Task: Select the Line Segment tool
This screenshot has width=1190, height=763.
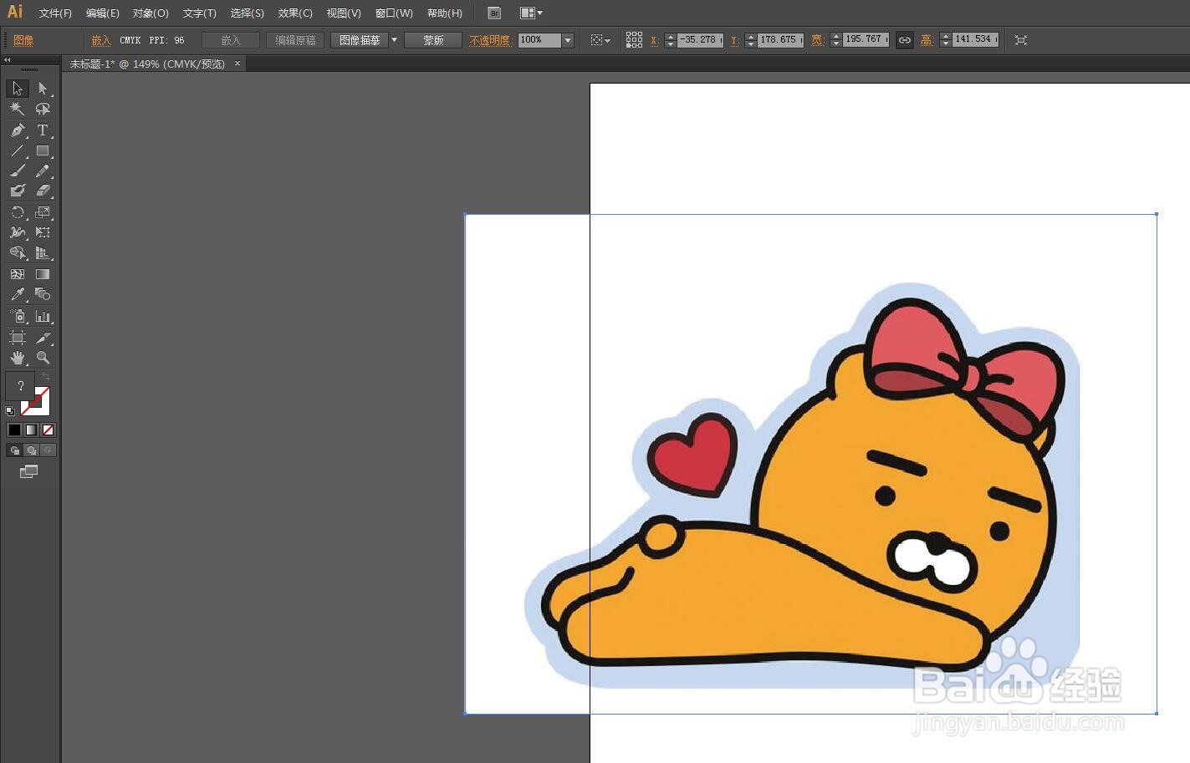Action: 18,151
